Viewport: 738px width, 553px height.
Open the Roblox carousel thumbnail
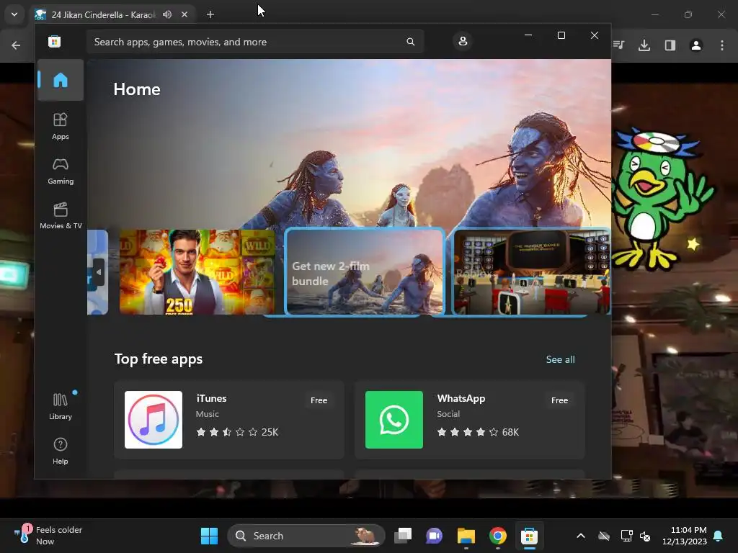(x=531, y=271)
